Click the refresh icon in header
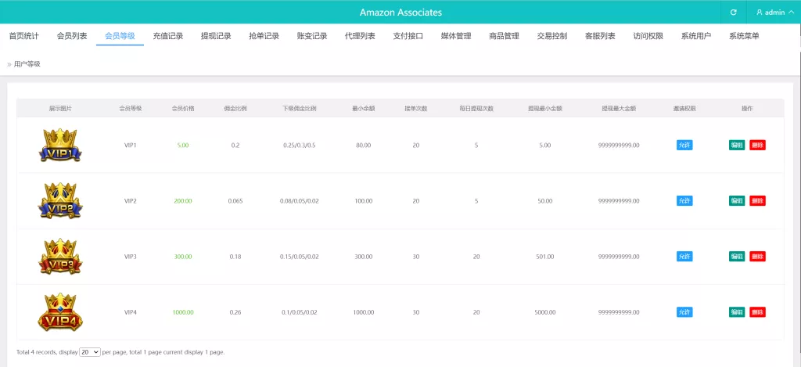 point(733,13)
